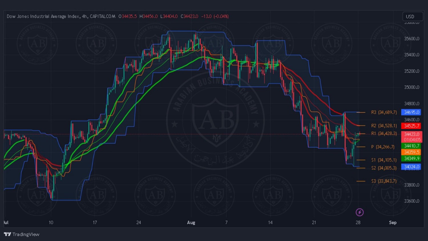Click the blue 34695.0 price tag
The image size is (428, 241).
(x=411, y=112)
